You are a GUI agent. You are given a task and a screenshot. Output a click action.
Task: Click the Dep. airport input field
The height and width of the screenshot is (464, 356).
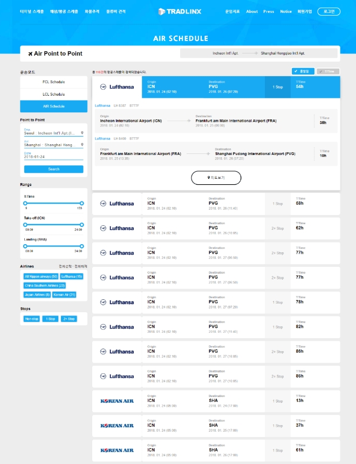tap(53, 132)
